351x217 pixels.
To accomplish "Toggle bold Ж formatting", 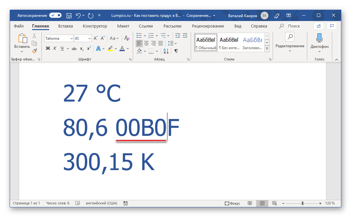I will click(x=48, y=48).
